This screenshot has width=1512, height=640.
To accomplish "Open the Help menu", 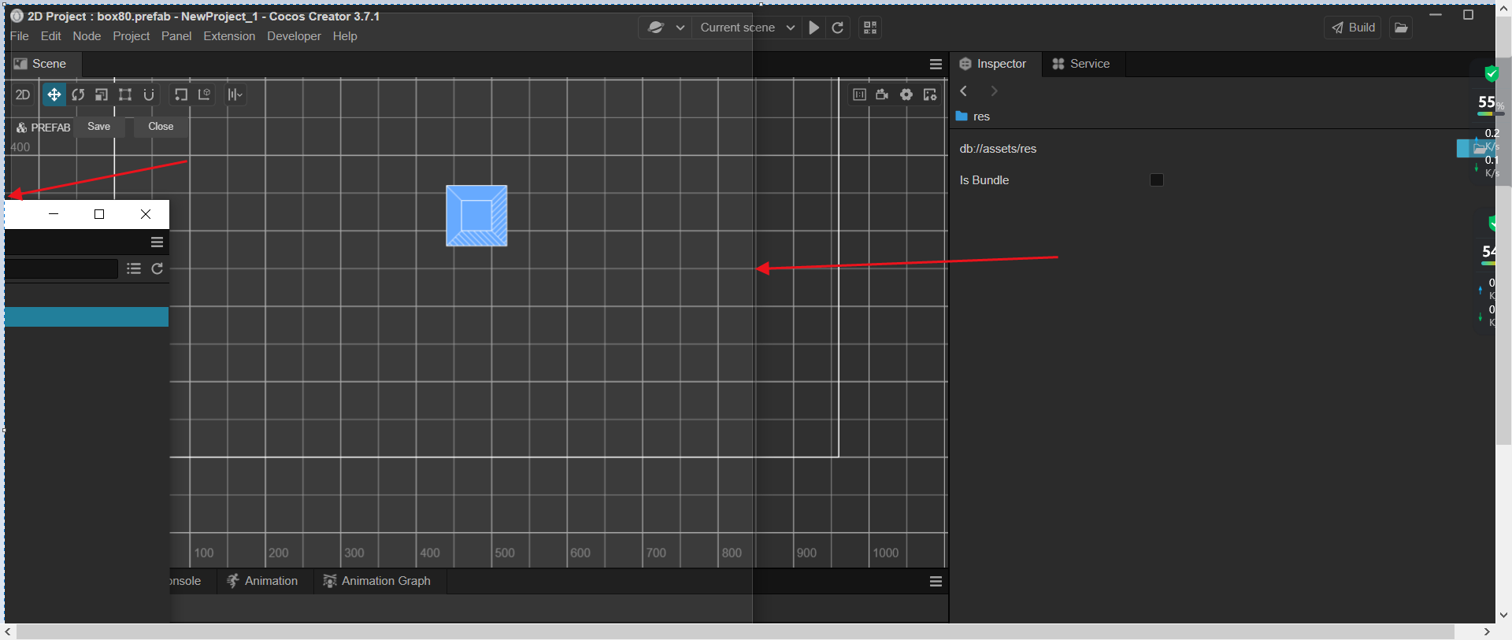I will [345, 36].
